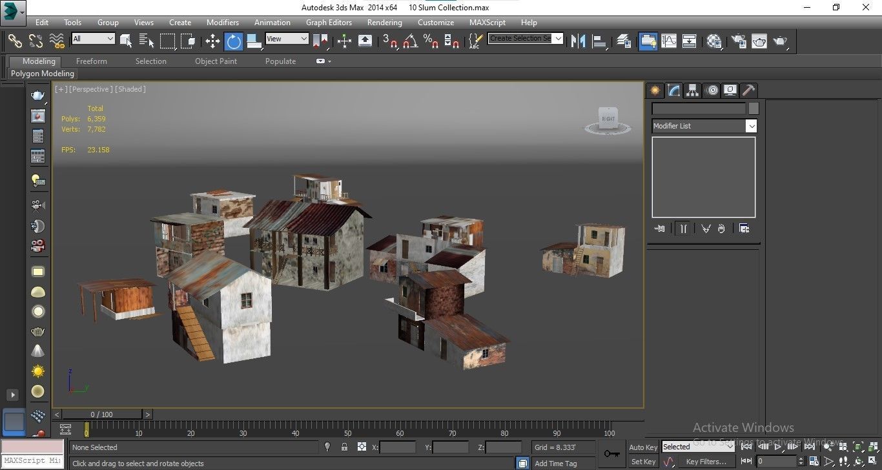Click the Set Key button

[x=643, y=462]
